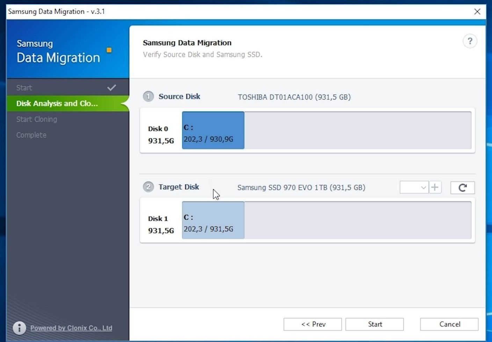
Task: Click the refresh target disk icon
Action: pos(463,188)
